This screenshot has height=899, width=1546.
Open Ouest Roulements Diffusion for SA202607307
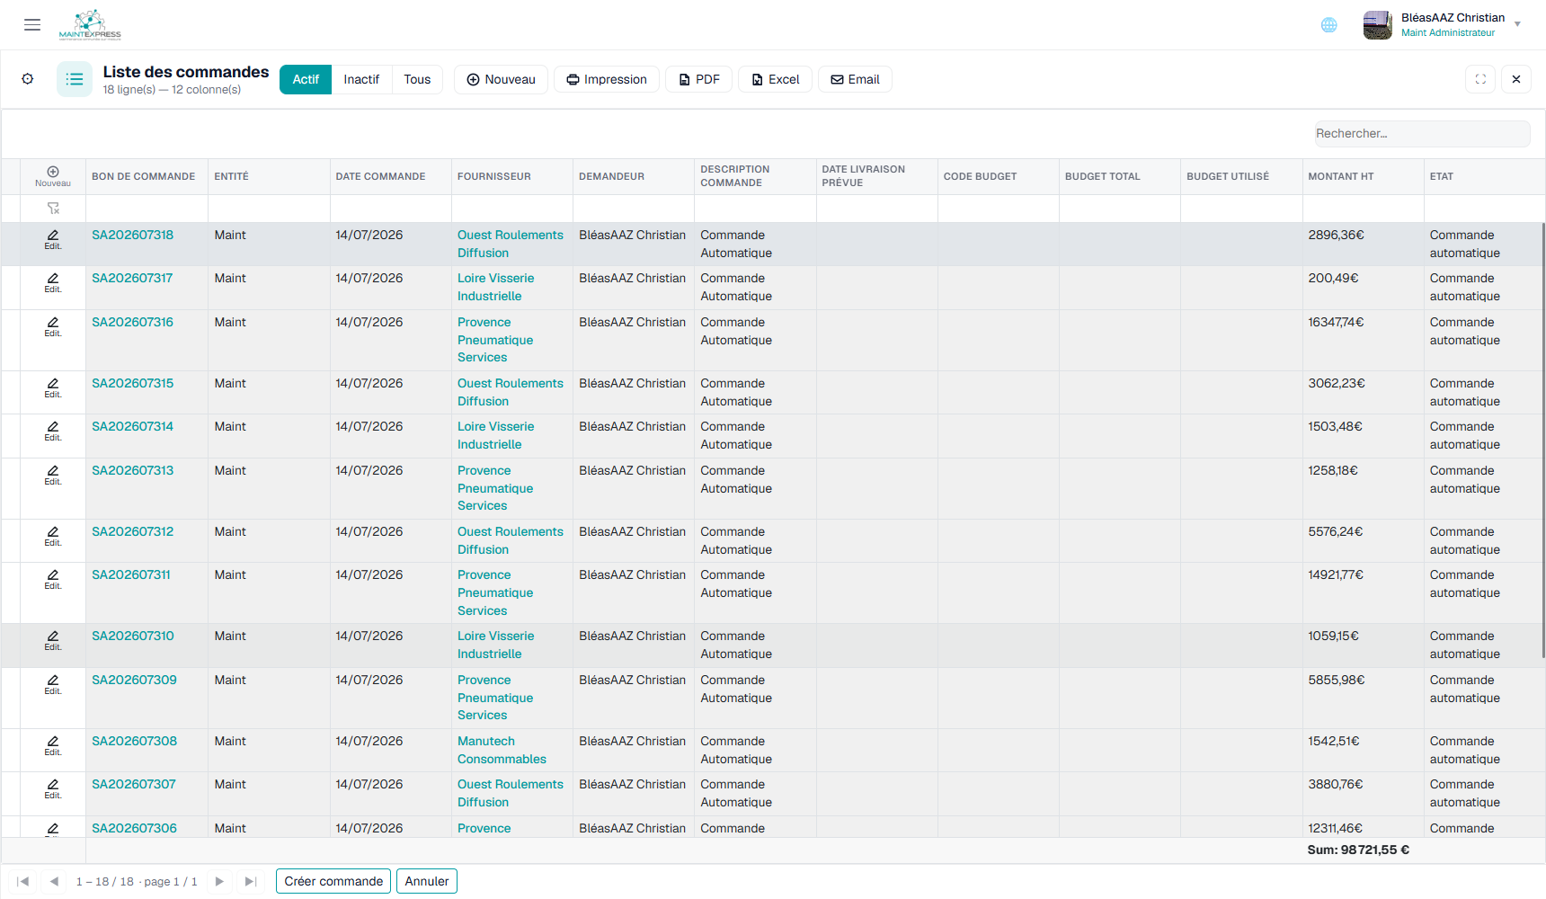pos(511,793)
